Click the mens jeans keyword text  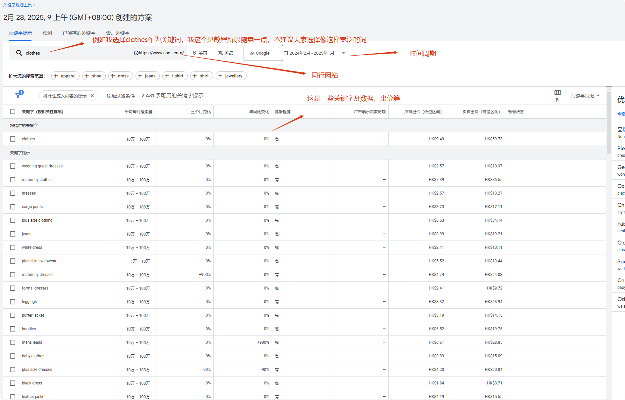coord(32,342)
